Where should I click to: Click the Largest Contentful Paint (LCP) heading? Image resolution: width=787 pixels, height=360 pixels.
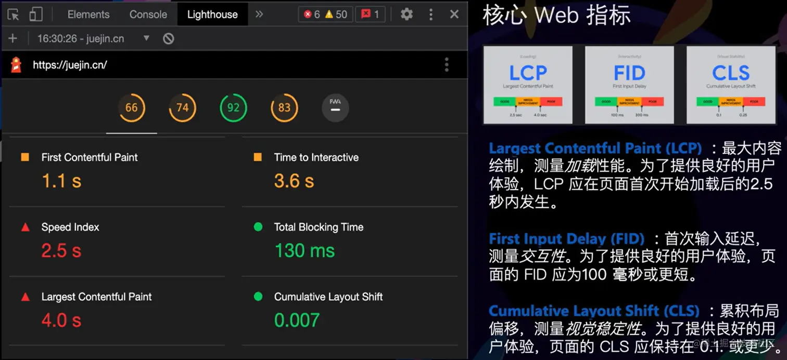[x=595, y=149]
